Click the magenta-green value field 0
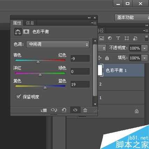 80,71
